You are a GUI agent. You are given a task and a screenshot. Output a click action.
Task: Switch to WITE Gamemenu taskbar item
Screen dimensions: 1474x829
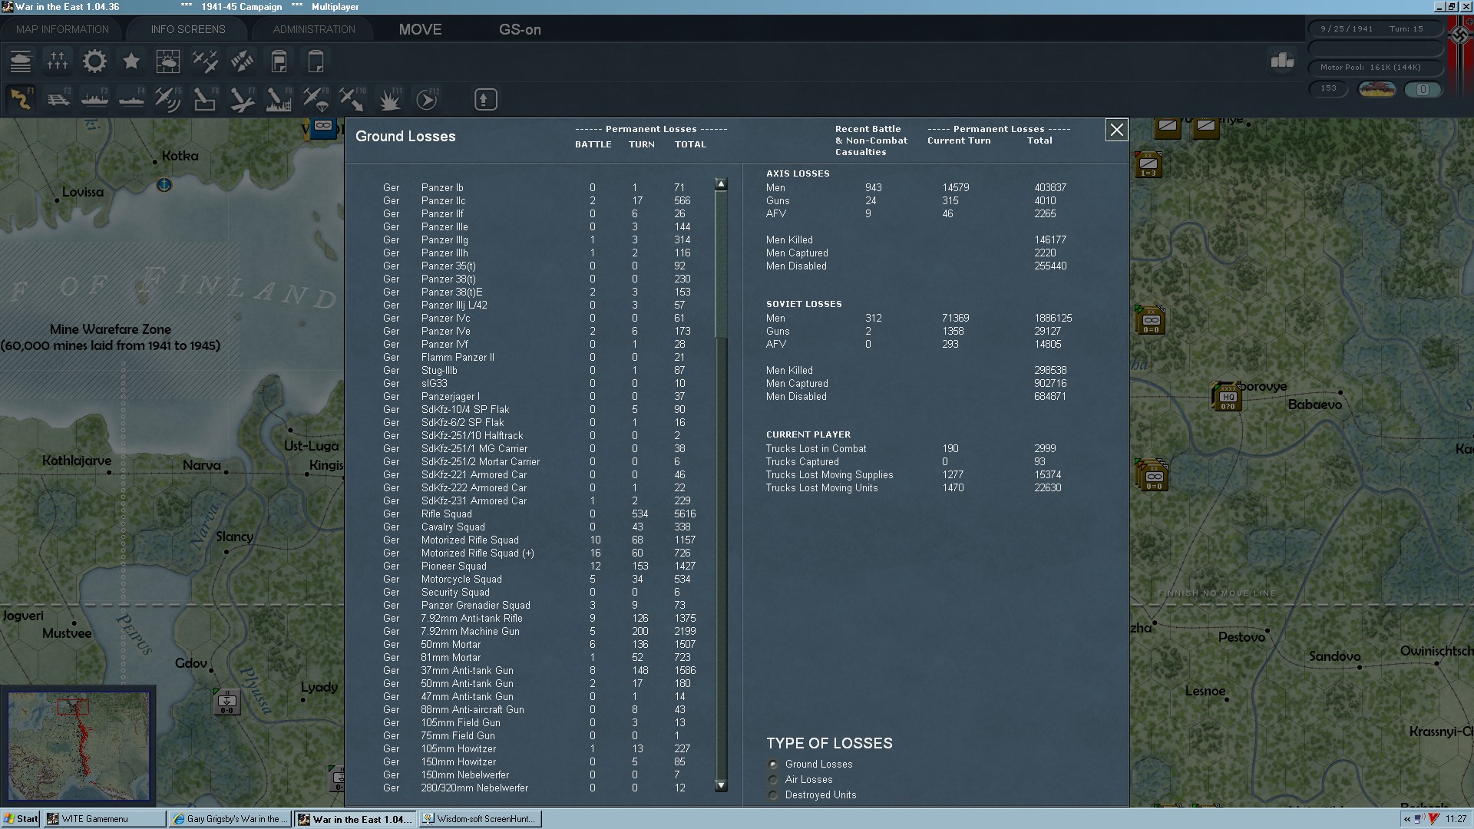[x=104, y=819]
